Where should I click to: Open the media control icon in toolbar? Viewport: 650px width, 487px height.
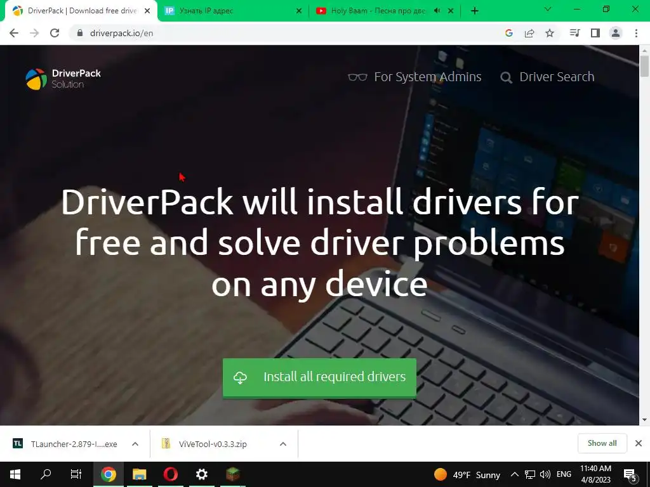(x=574, y=33)
